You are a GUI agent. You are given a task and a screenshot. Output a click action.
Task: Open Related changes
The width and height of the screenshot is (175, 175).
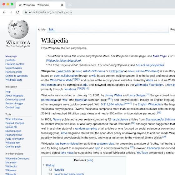(x=15, y=123)
